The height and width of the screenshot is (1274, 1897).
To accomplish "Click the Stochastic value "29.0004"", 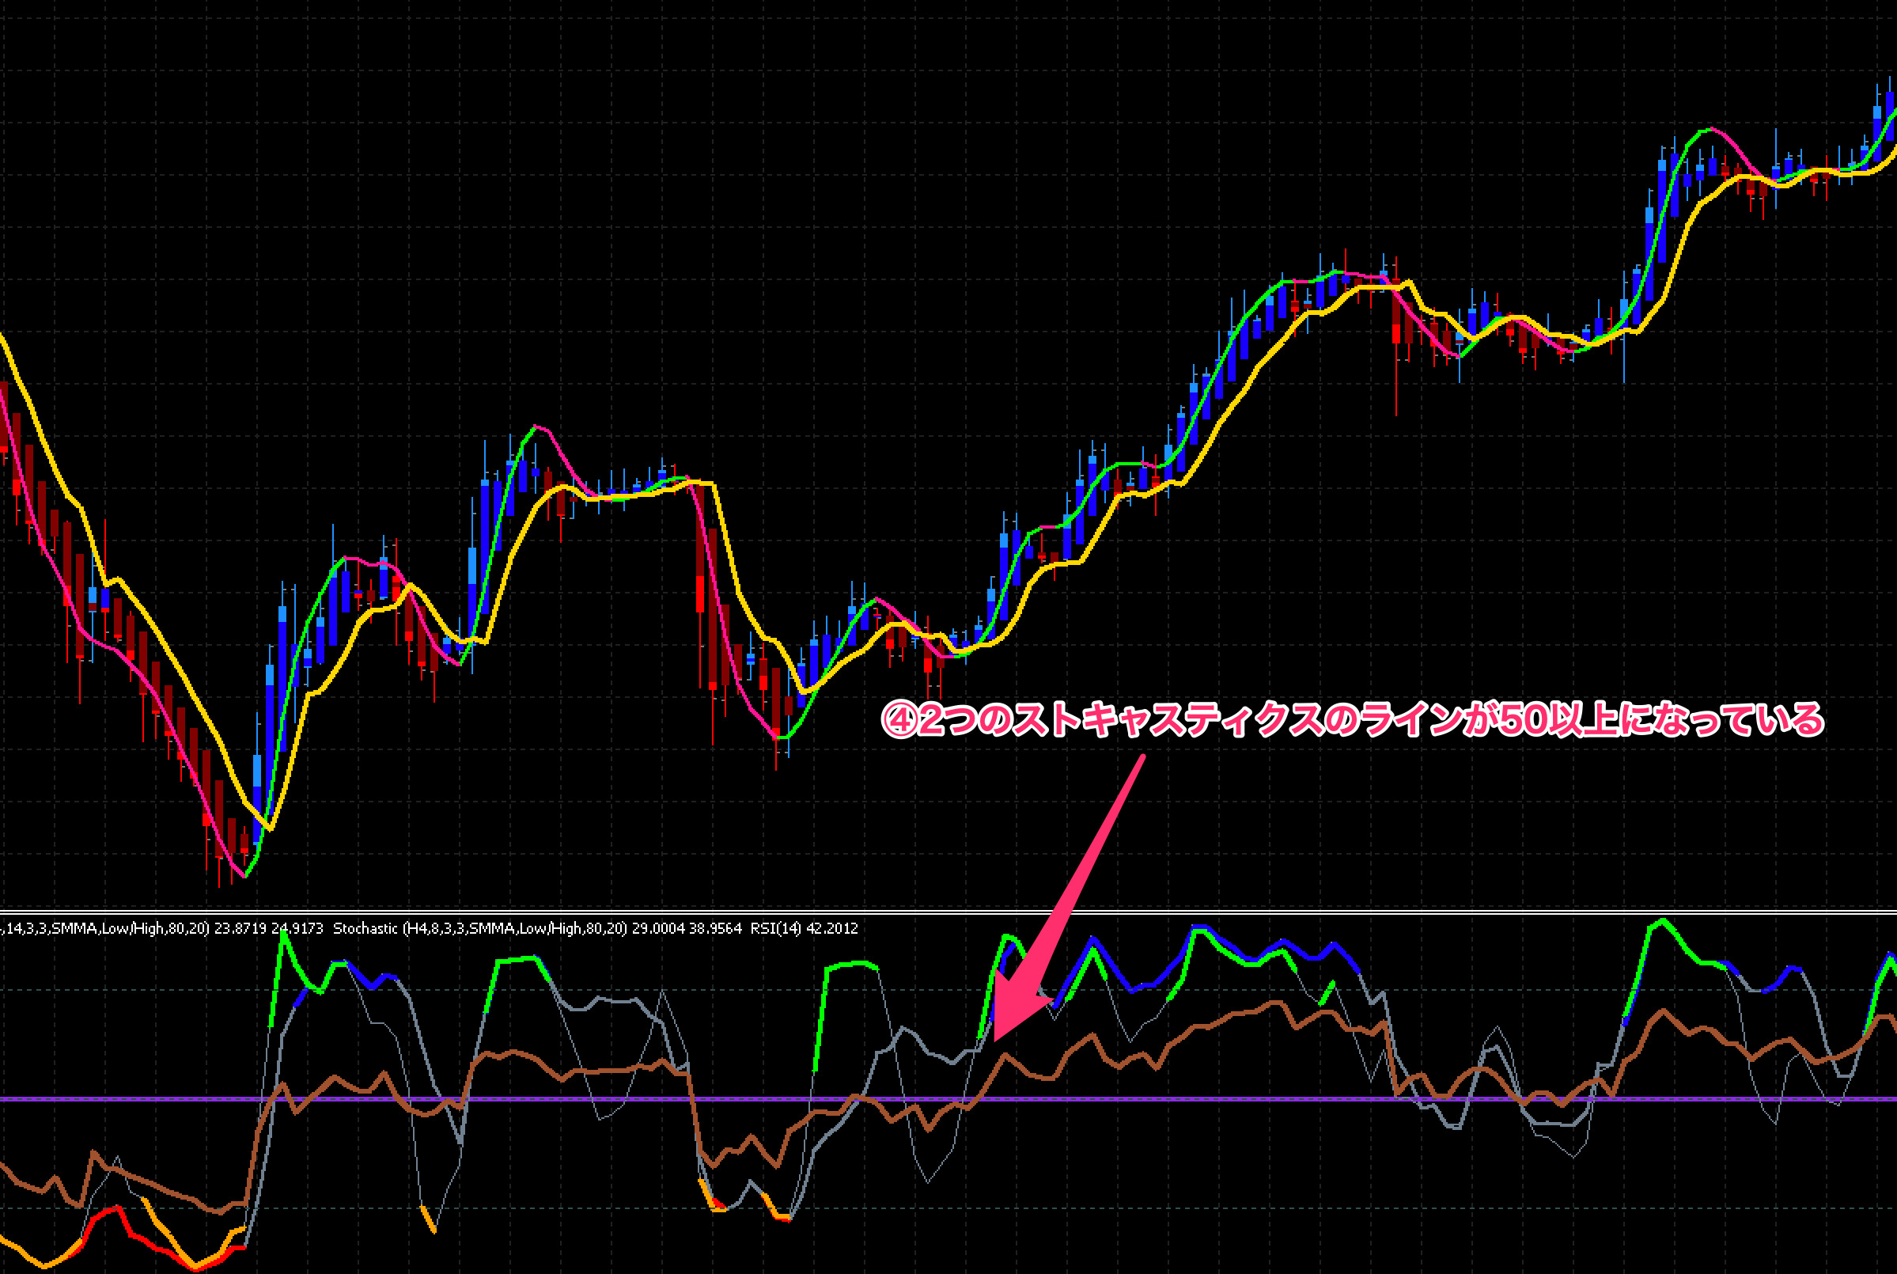I will [x=659, y=928].
